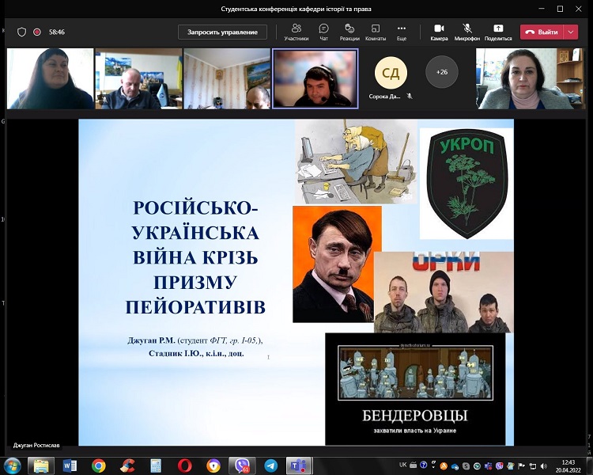The height and width of the screenshot is (475, 593).
Task: Click presenter name label Джуган Ростислав
Action: pos(36,446)
